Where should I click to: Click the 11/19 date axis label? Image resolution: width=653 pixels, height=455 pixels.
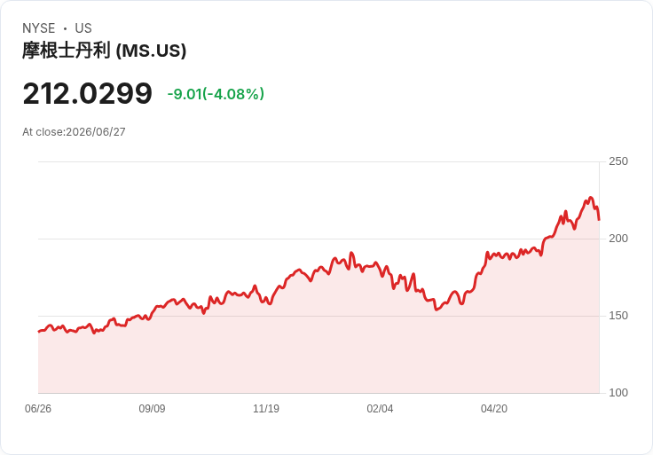[266, 409]
